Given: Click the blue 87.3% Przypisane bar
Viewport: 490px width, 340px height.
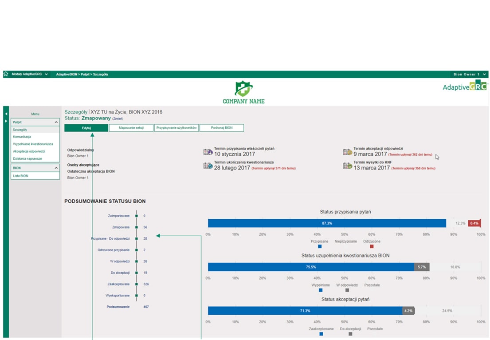Looking at the screenshot, I should pyautogui.click(x=327, y=223).
